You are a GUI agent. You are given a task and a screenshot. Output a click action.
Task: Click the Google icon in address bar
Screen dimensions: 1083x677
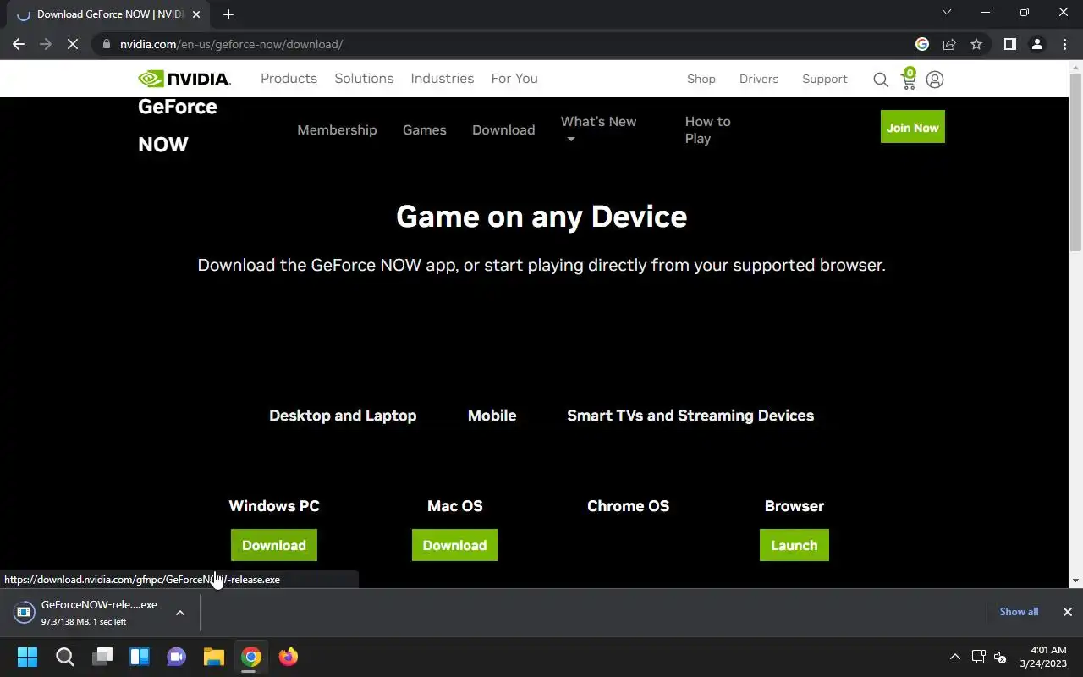pyautogui.click(x=922, y=44)
